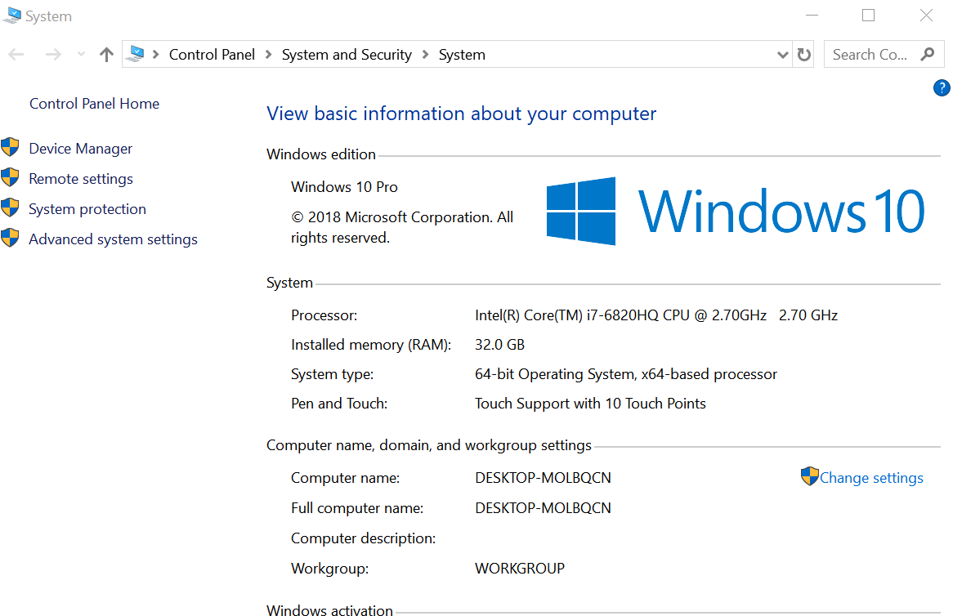This screenshot has height=616, width=953.
Task: Click the 'Windows activation' section heading
Action: tap(329, 609)
